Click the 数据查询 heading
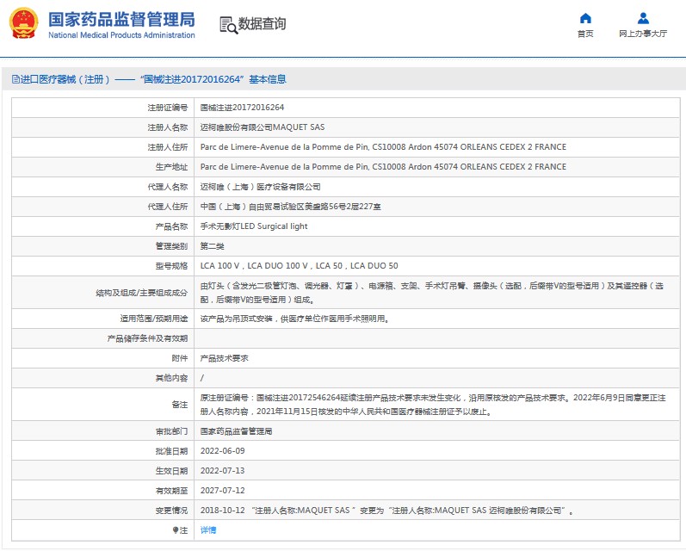This screenshot has height=551, width=686. [x=262, y=23]
